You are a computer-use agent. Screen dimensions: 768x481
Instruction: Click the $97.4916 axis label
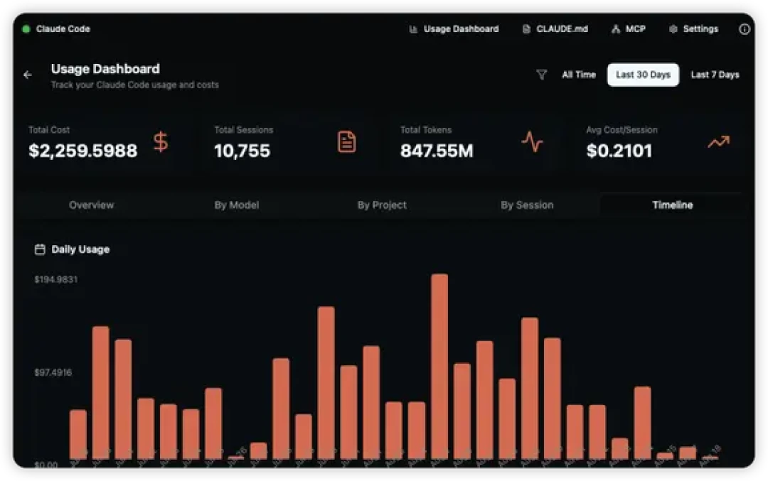point(53,372)
